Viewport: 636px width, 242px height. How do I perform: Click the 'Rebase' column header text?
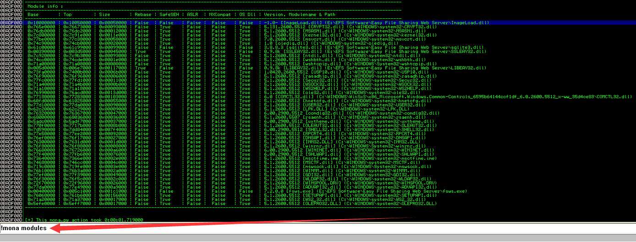tap(143, 15)
